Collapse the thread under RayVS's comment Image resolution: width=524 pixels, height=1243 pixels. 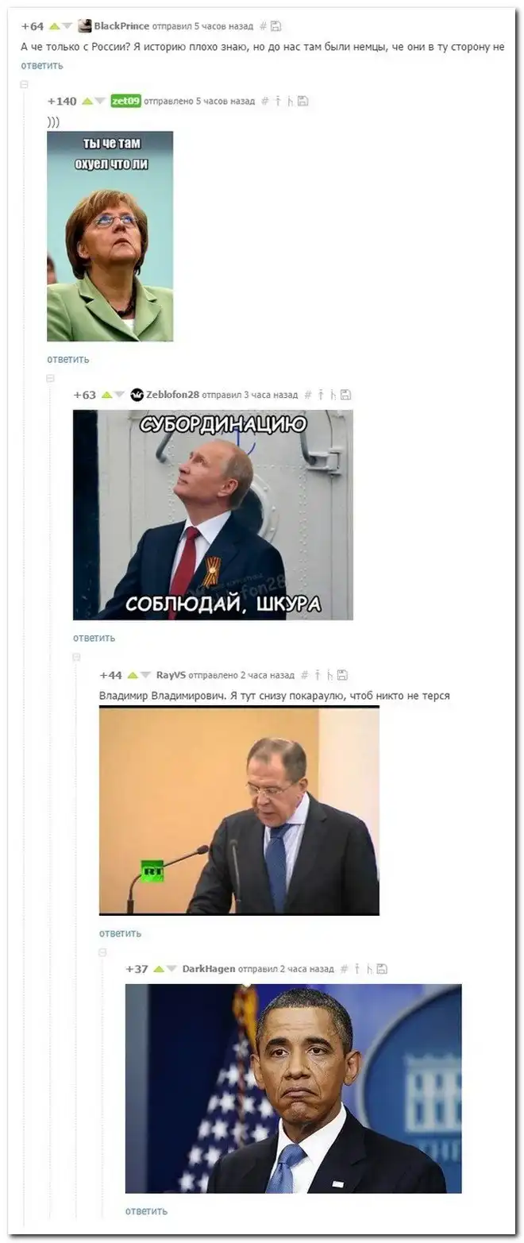coord(103,952)
